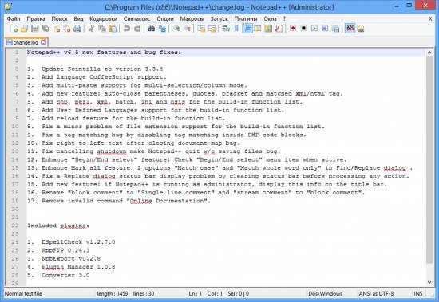439x302 pixels.
Task: Open the Файл menu
Action: [14, 19]
